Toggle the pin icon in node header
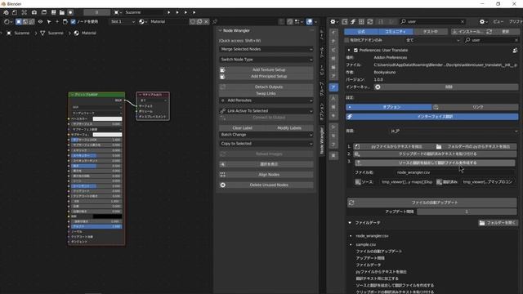Viewport: 523px width, 294px height. click(x=215, y=22)
